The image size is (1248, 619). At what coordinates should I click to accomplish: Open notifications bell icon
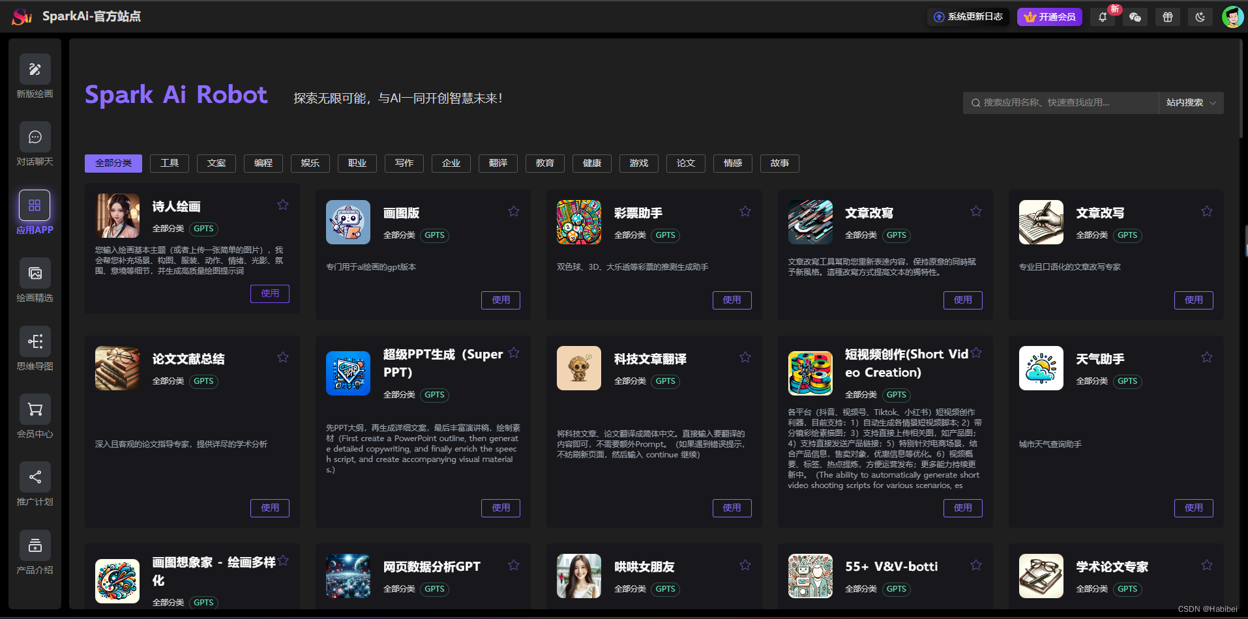point(1103,17)
